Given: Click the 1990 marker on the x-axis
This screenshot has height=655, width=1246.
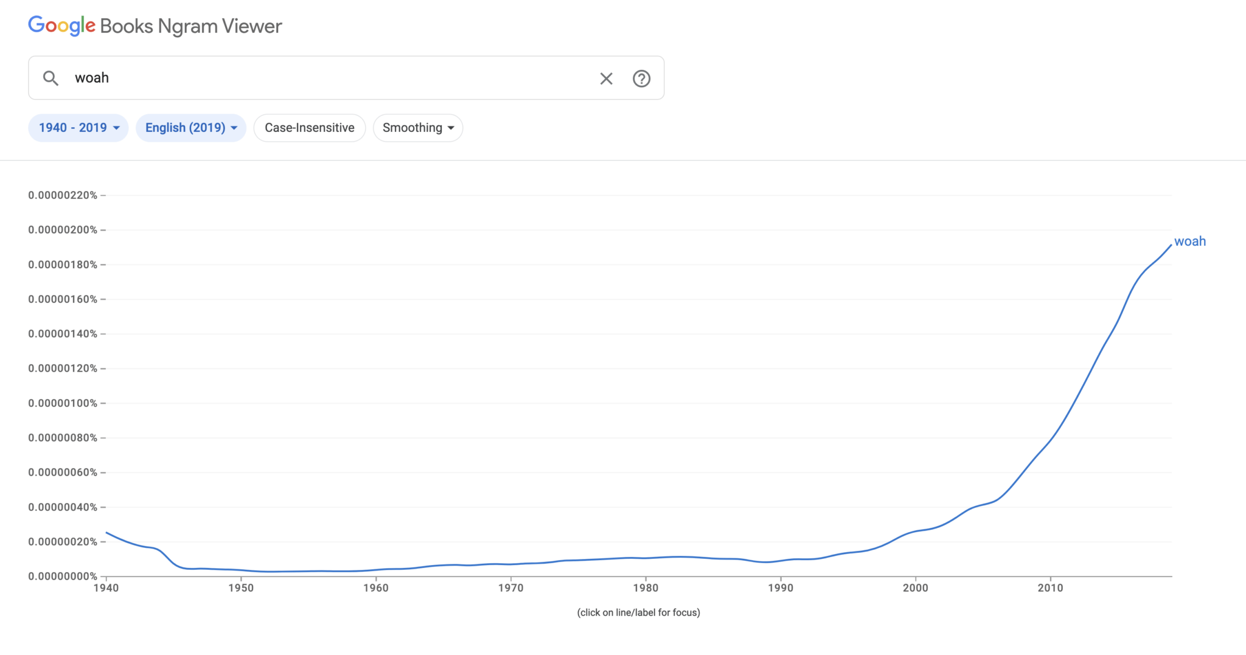Looking at the screenshot, I should (x=781, y=588).
